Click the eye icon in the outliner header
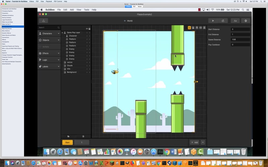The height and width of the screenshot is (167, 268). [87, 29]
